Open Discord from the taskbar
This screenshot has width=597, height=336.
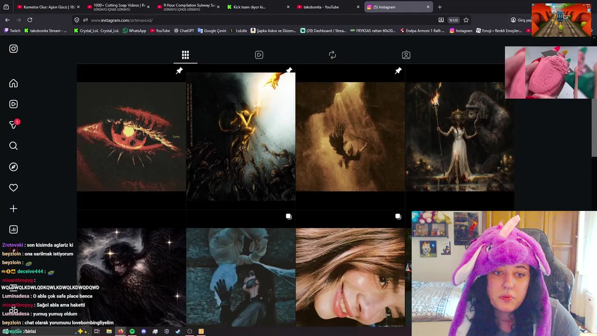(x=144, y=331)
